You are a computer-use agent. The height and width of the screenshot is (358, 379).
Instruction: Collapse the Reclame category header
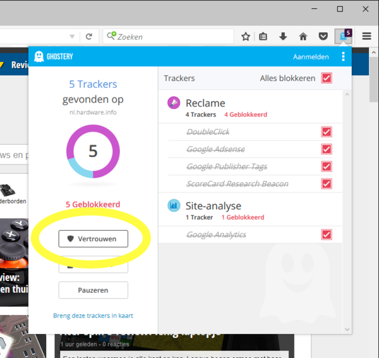[x=250, y=107]
